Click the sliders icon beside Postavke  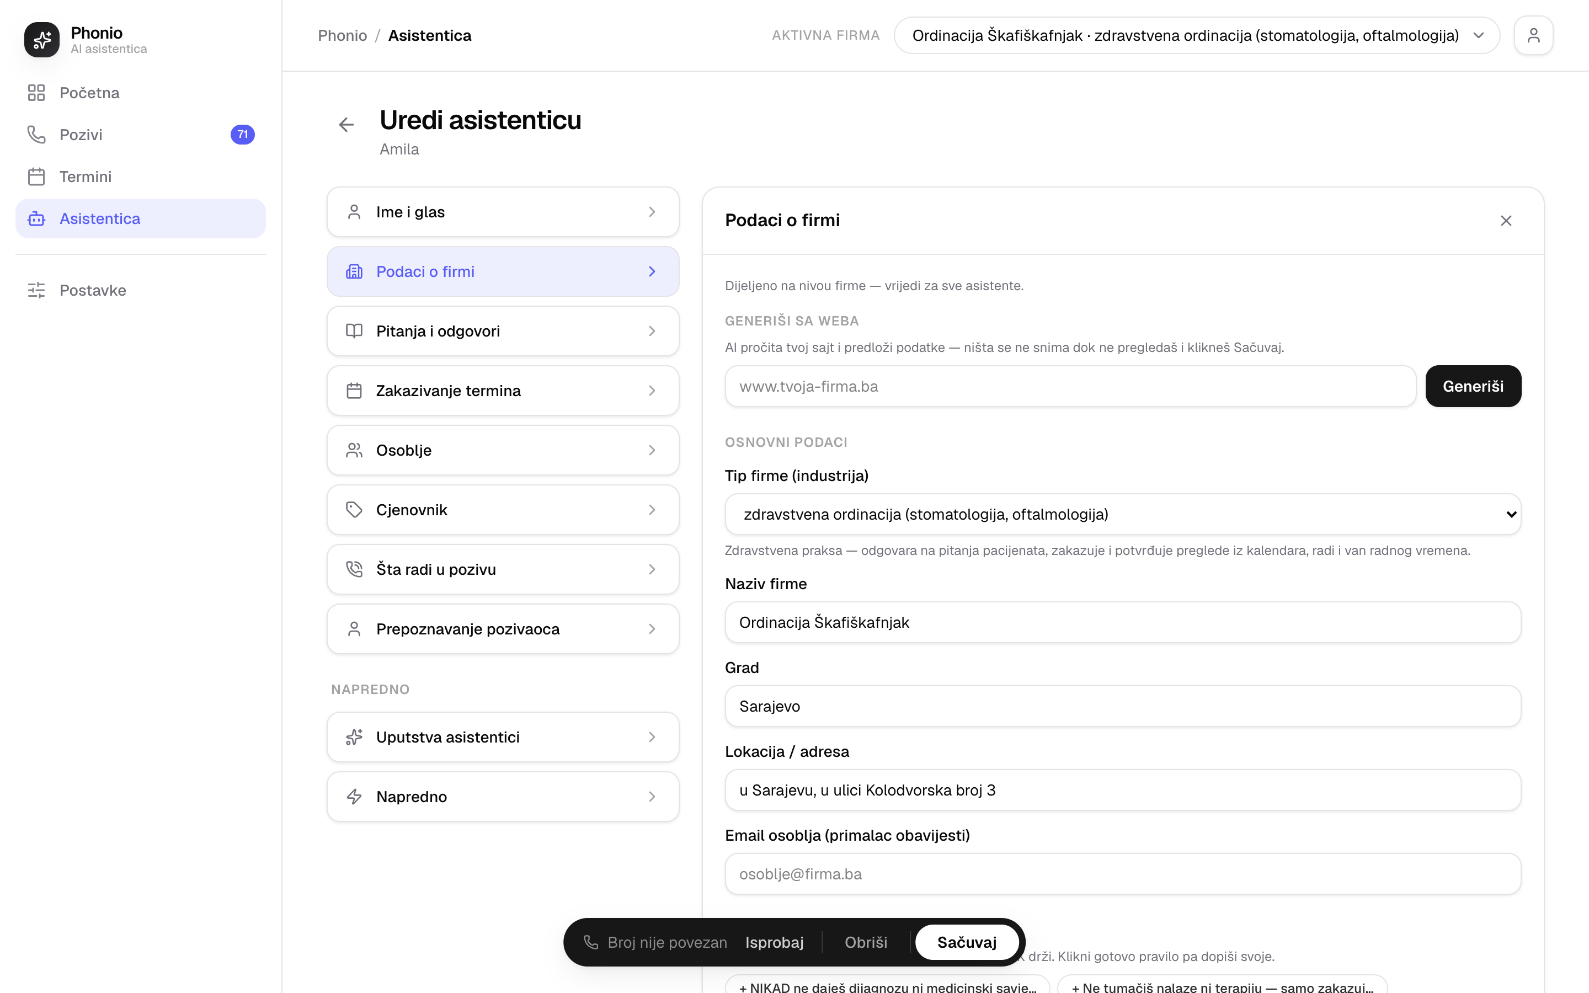pos(36,290)
